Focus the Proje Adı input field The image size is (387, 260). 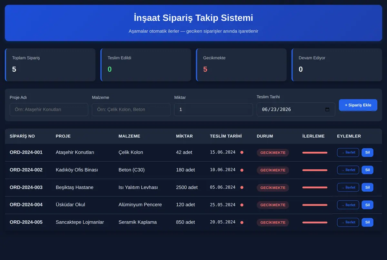point(49,109)
